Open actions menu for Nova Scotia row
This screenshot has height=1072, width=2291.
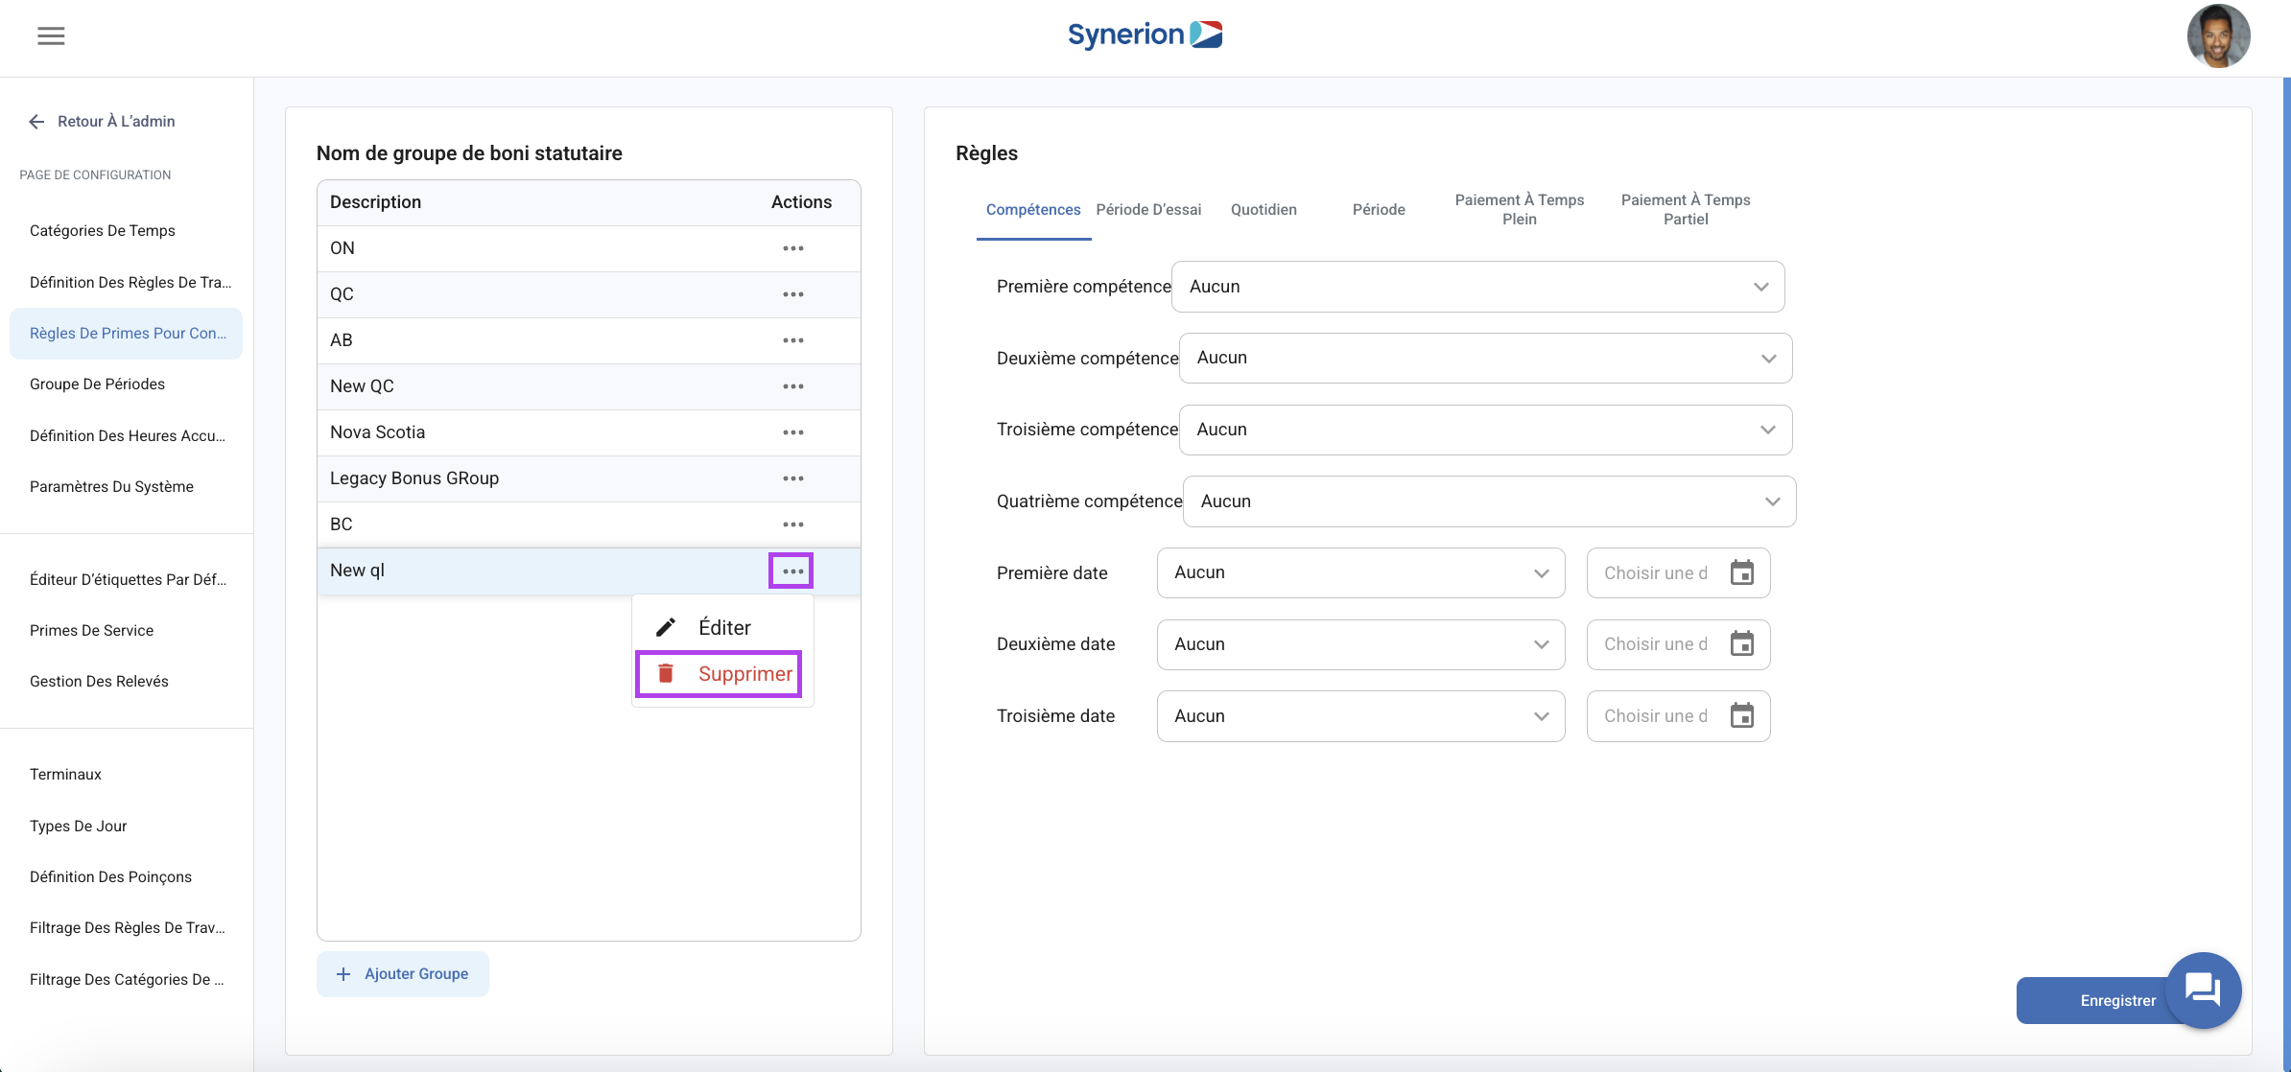tap(792, 432)
